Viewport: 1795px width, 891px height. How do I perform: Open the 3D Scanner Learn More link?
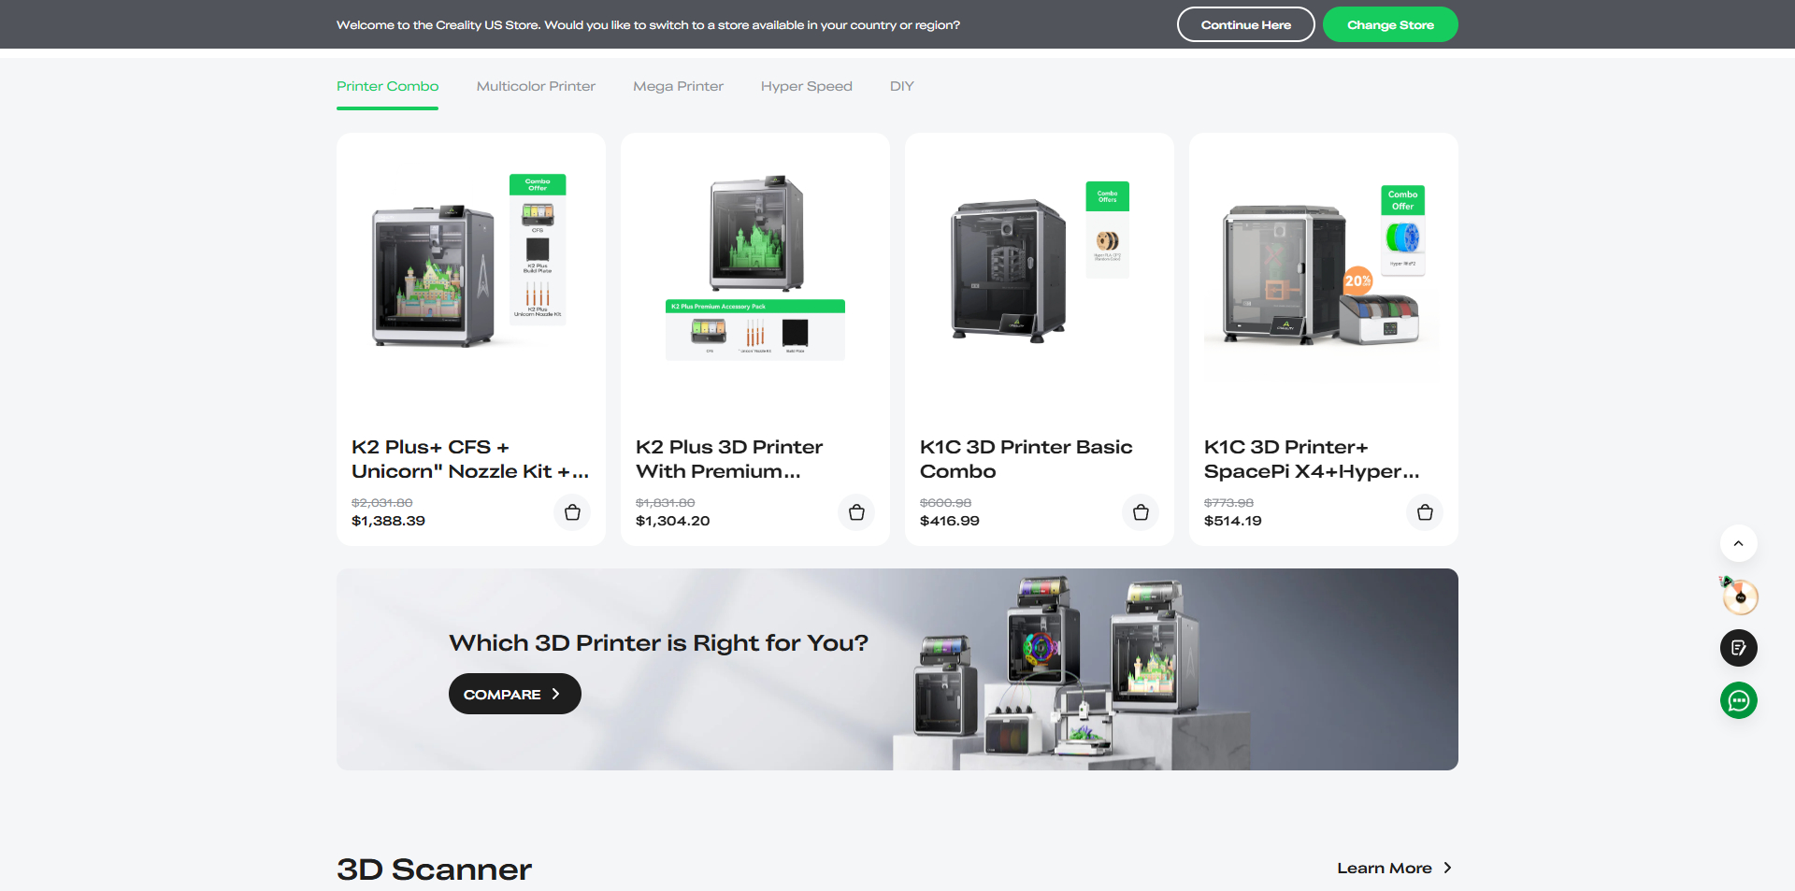(x=1395, y=868)
